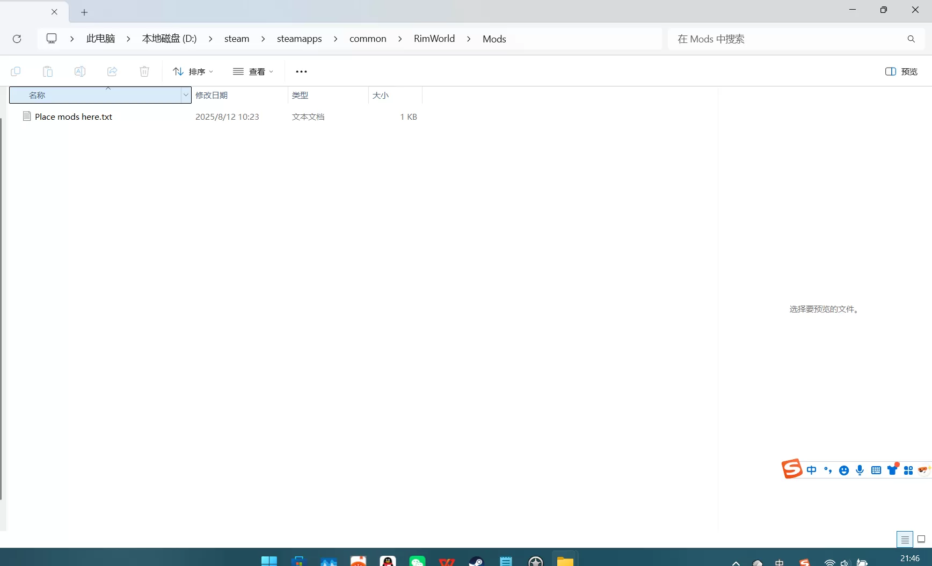
Task: Open the Sogou skin center (t-shirt icon)
Action: [x=892, y=469]
